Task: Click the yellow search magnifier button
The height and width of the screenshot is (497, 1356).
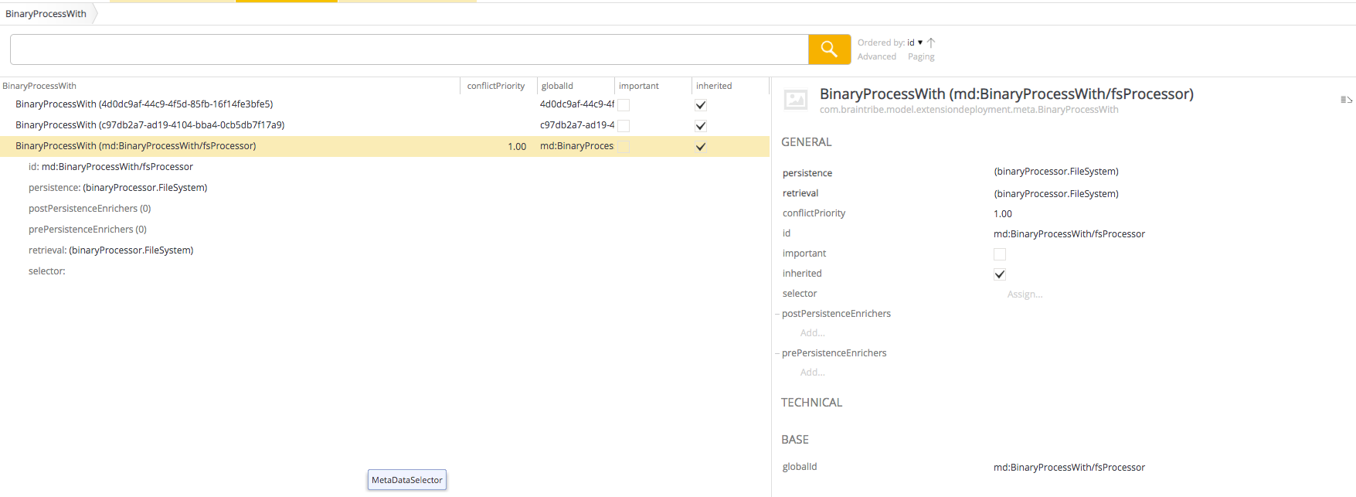Action: 829,49
